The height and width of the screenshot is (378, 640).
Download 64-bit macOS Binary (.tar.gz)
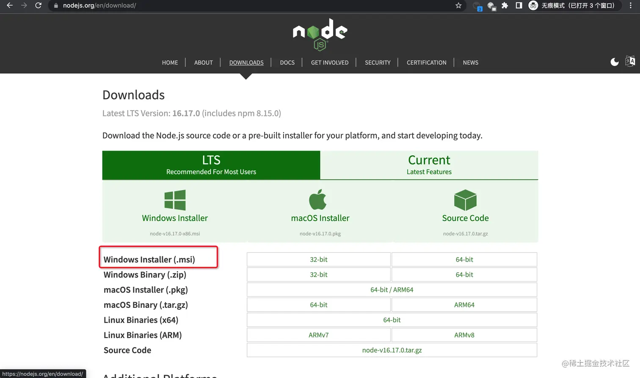319,305
